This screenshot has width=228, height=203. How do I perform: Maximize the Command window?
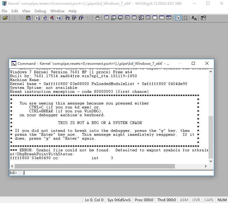tap(193, 63)
